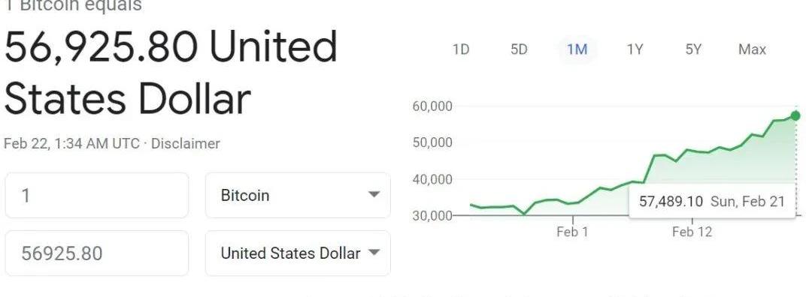Click the Feb 12 axis marker

692,232
